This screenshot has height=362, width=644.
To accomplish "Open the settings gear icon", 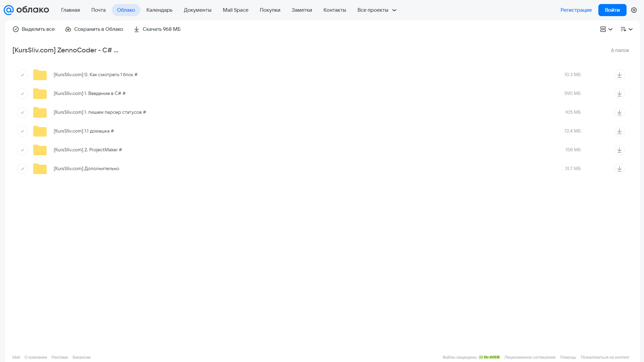I will click(x=634, y=10).
